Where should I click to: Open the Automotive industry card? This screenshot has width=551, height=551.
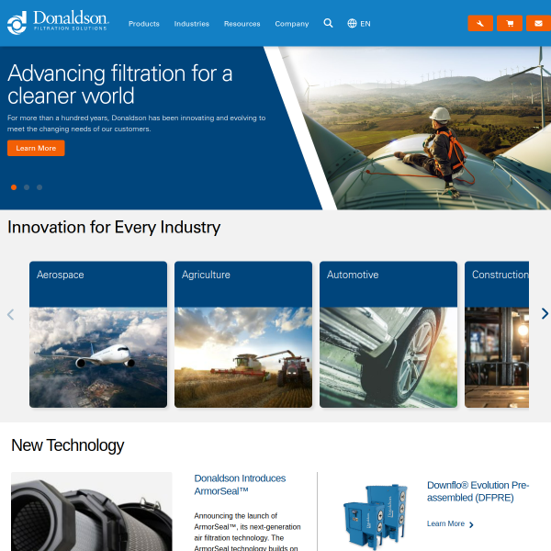tap(388, 334)
